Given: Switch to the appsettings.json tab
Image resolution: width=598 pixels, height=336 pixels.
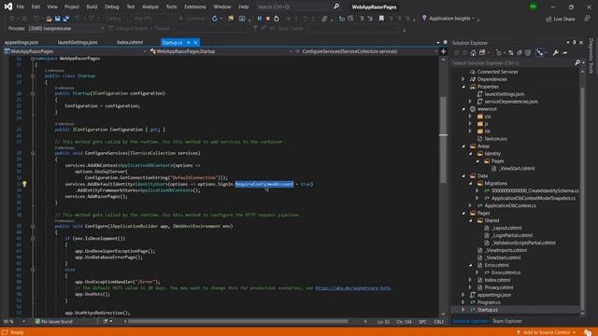Looking at the screenshot, I should (21, 42).
